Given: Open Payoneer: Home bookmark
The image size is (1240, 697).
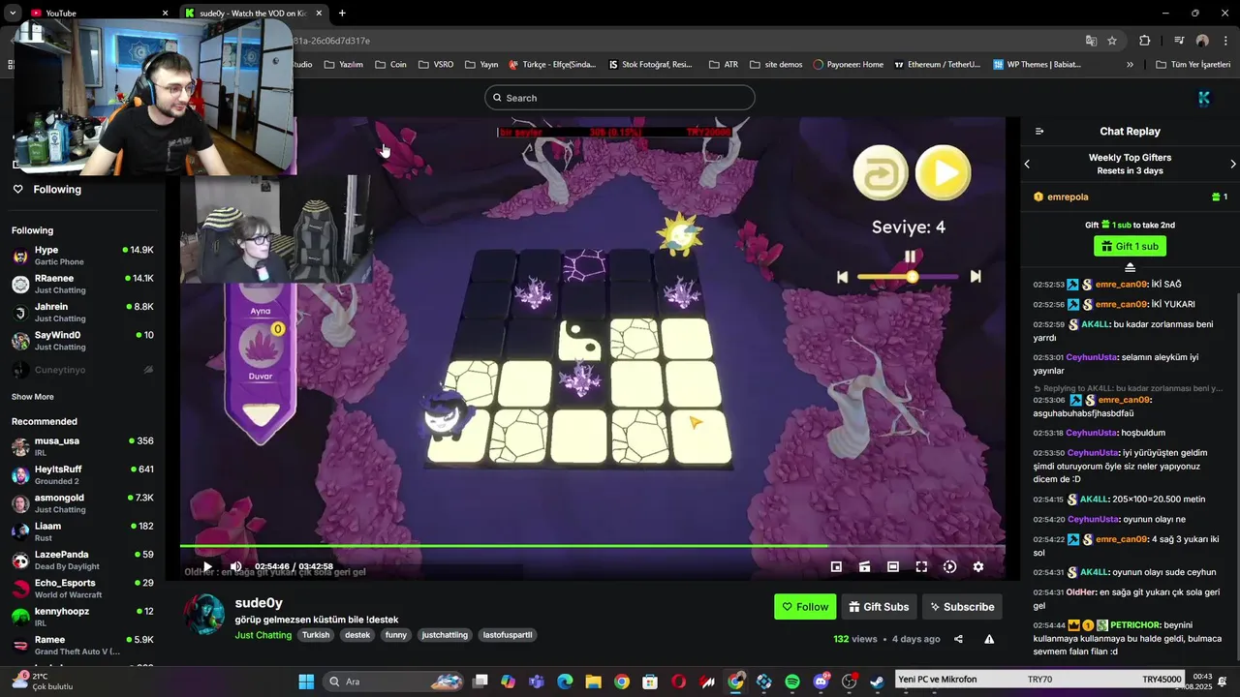Looking at the screenshot, I should coord(848,65).
